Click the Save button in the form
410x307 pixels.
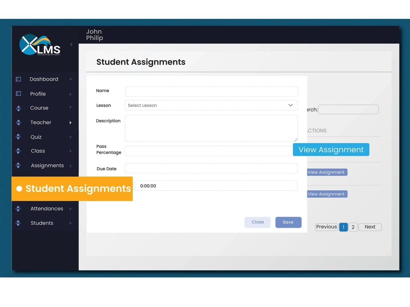(x=288, y=222)
